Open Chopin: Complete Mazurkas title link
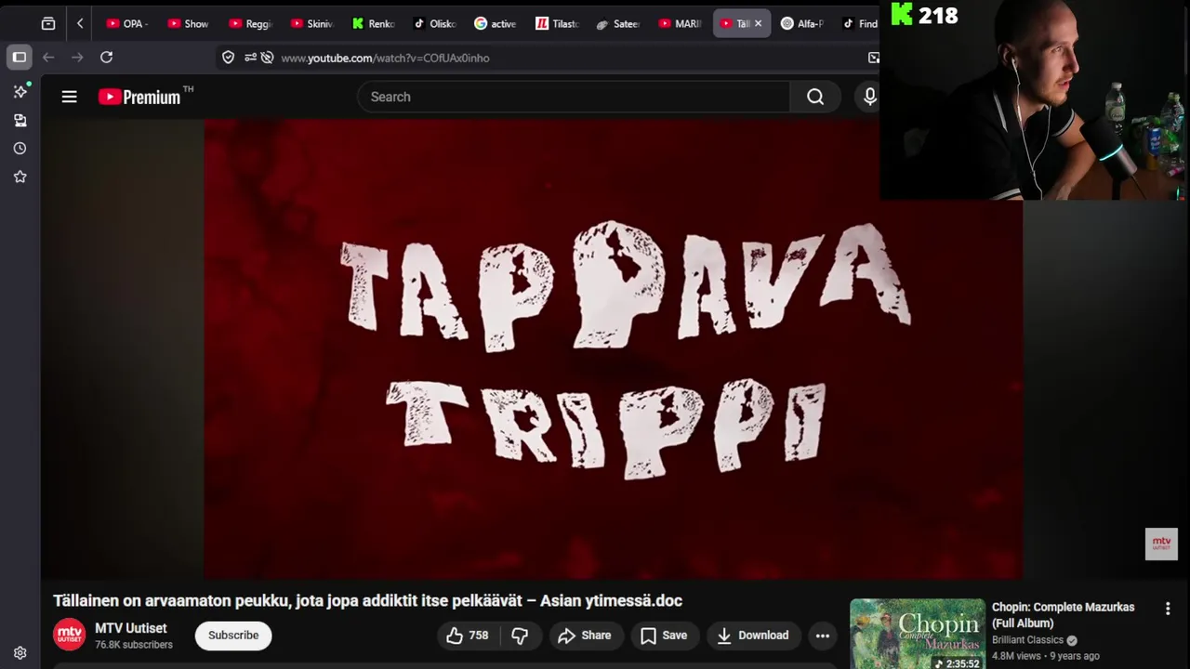 click(1064, 615)
